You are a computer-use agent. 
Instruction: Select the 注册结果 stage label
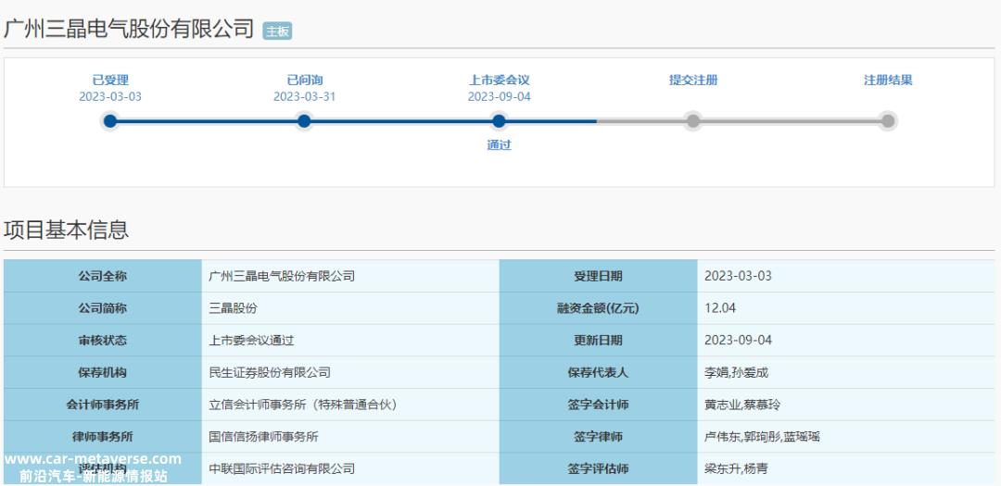click(x=888, y=81)
